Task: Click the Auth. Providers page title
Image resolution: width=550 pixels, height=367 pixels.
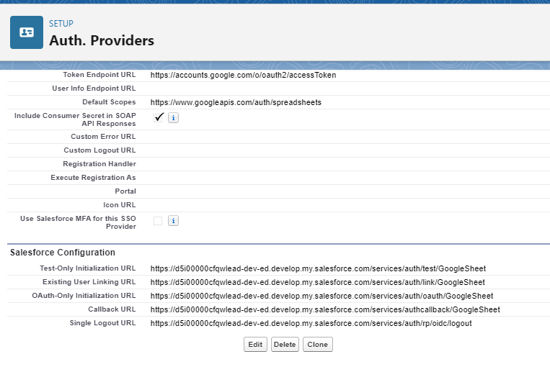Action: pos(102,40)
